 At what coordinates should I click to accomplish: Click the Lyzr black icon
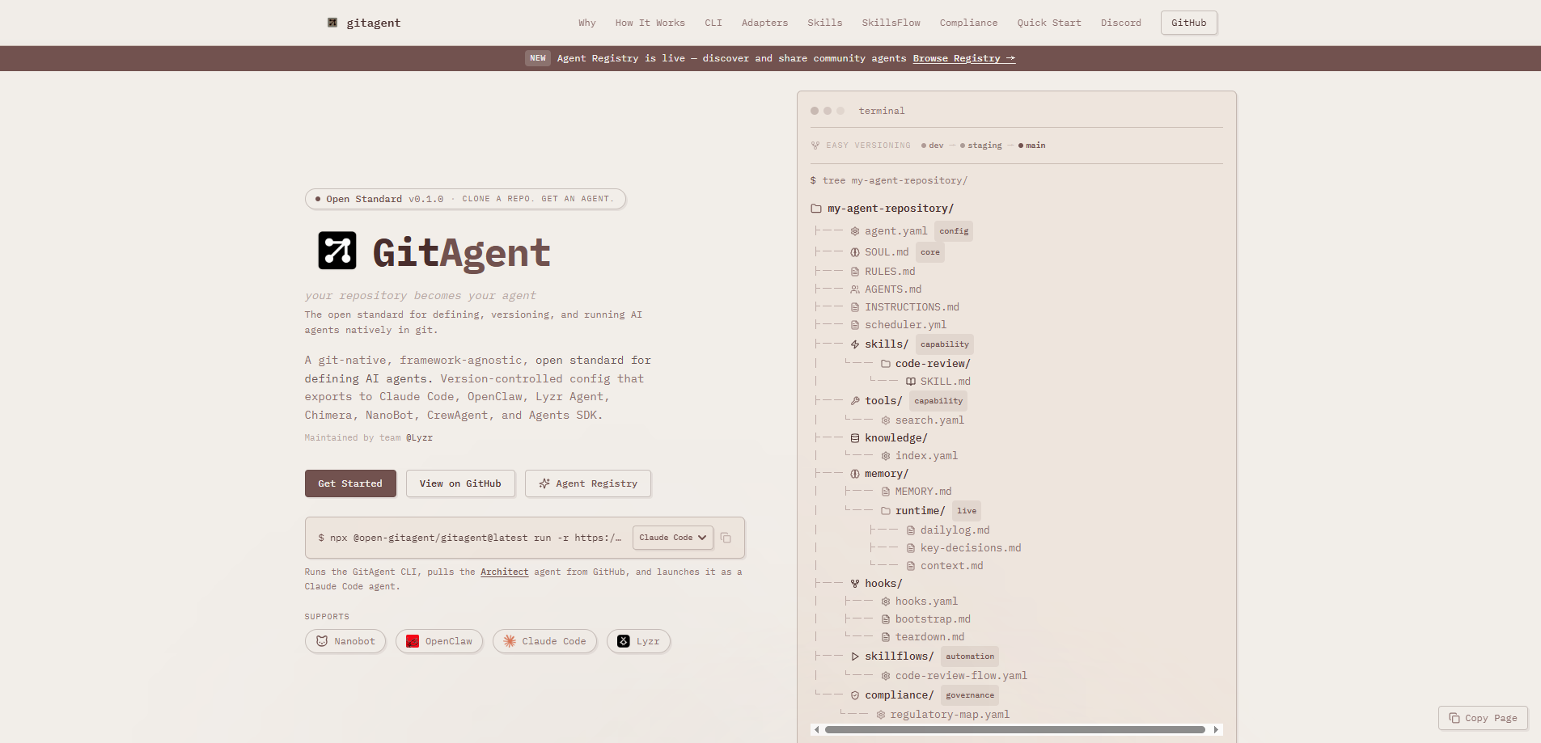[624, 641]
